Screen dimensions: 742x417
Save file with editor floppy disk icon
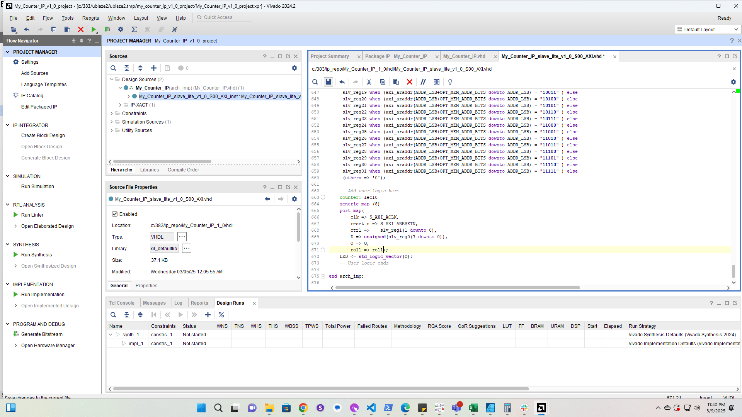coord(328,82)
